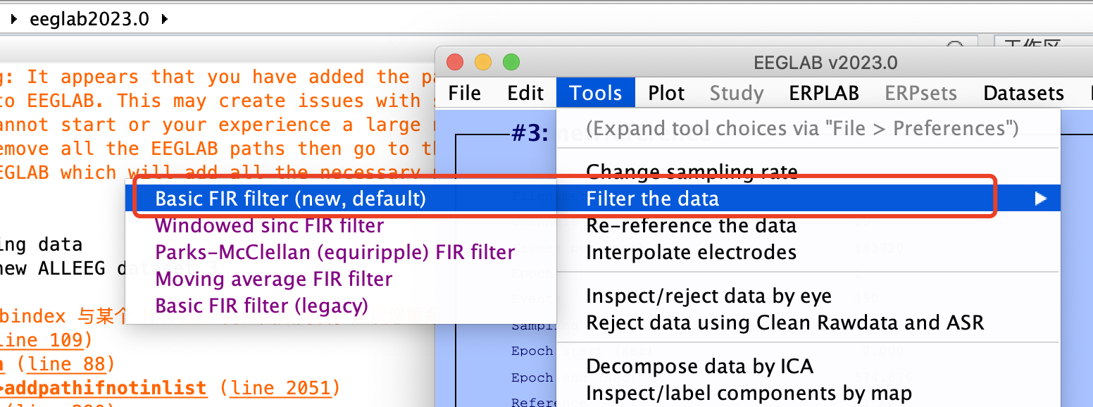Expand the Filter the data submenu arrow
The image size is (1093, 407).
click(x=1040, y=199)
